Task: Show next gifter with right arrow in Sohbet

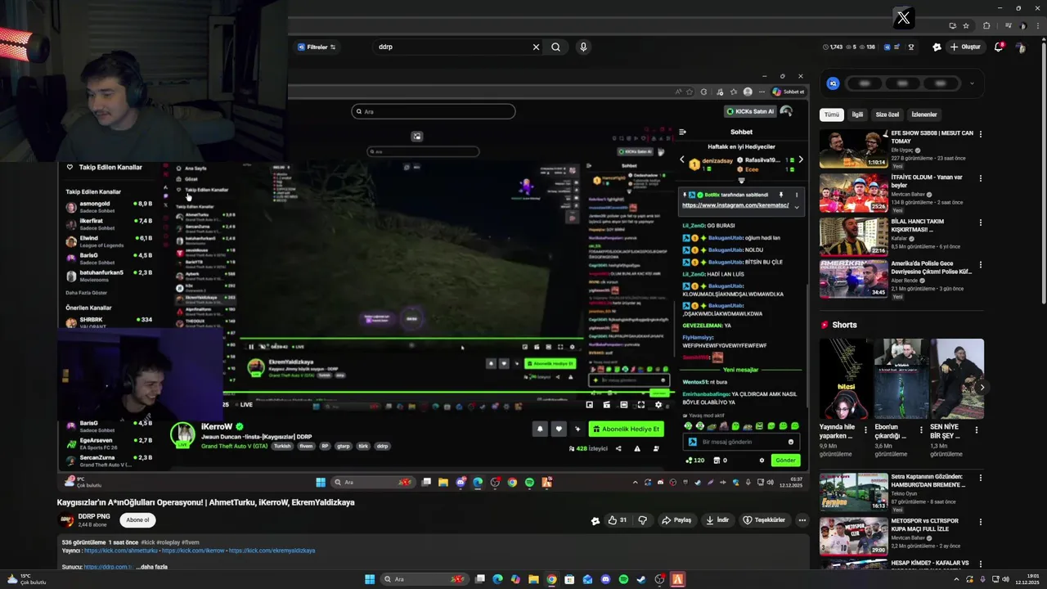Action: (801, 160)
